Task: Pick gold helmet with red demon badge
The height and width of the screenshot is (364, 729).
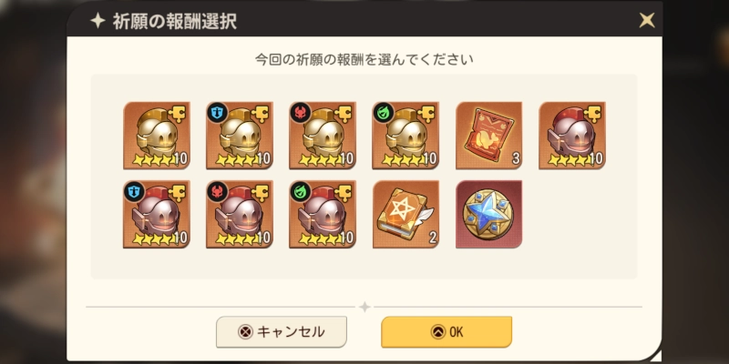Action: (323, 135)
